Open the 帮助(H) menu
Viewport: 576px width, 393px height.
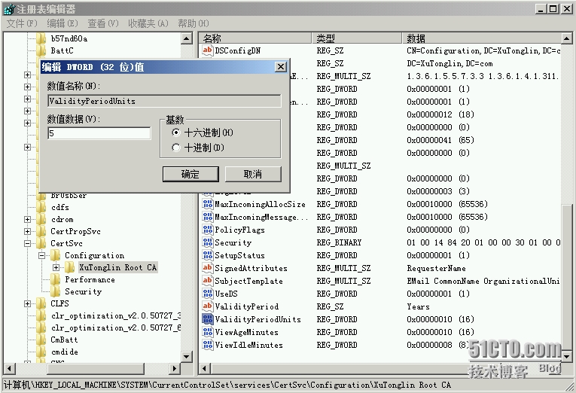[x=194, y=23]
